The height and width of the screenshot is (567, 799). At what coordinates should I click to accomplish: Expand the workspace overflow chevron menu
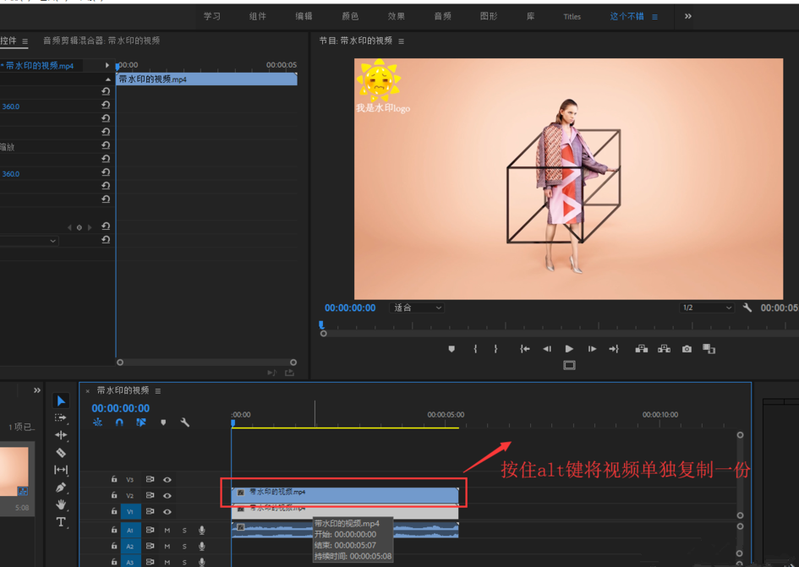click(687, 16)
